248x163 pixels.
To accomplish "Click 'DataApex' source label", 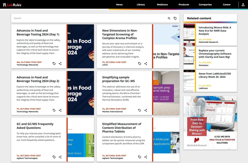I will coord(203,65).
